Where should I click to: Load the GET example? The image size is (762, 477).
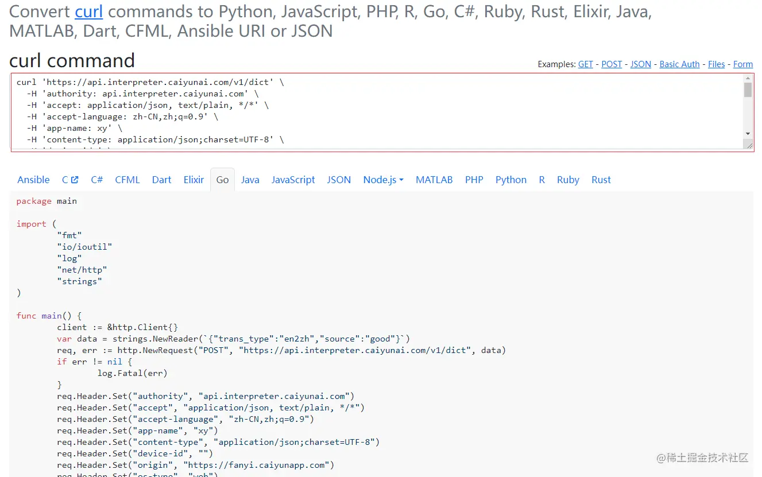tap(585, 64)
